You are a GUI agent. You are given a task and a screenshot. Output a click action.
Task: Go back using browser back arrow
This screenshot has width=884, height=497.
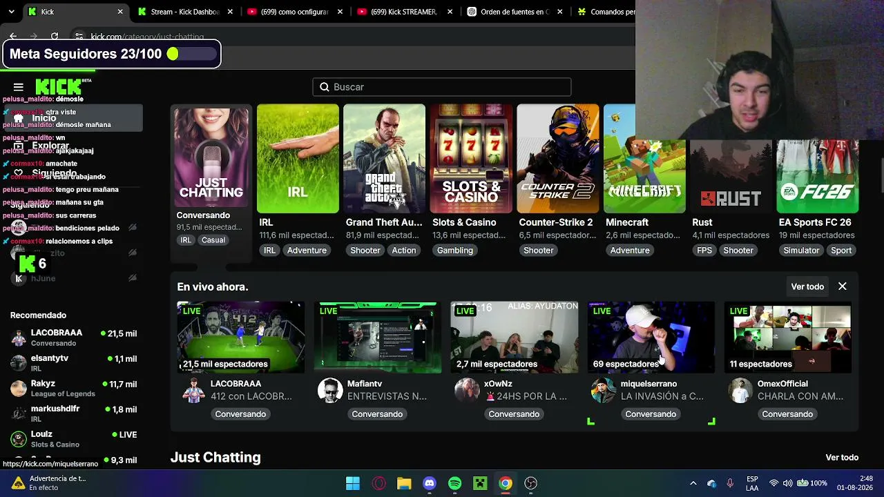point(13,36)
